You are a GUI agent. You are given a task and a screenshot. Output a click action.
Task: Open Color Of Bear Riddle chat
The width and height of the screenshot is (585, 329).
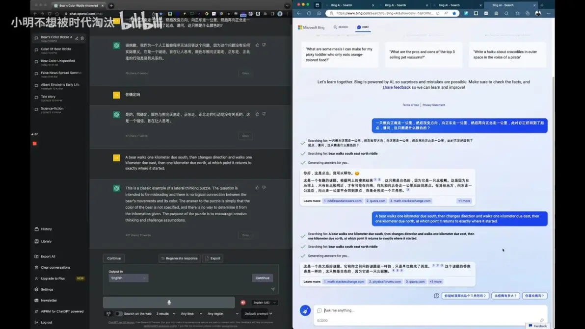click(56, 50)
